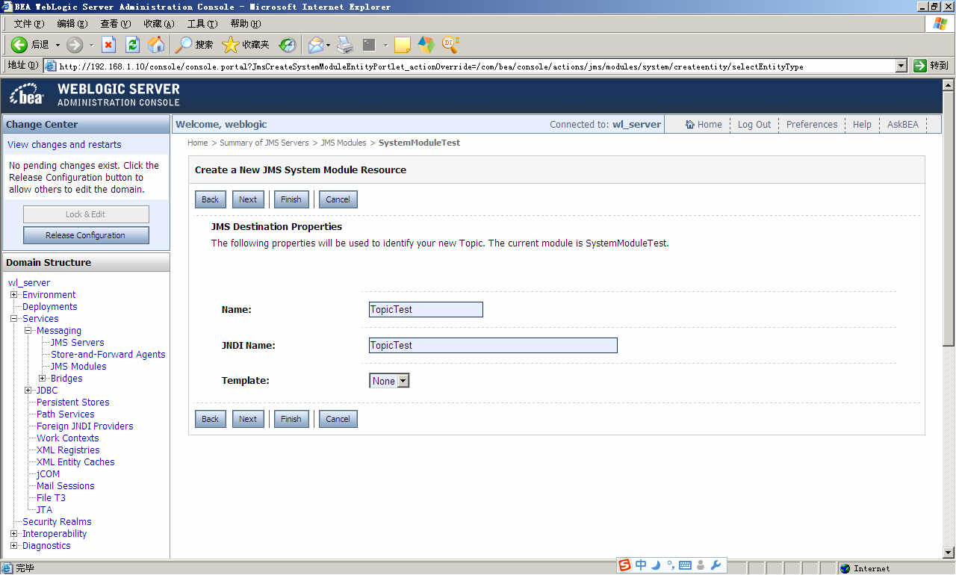Toggle Chinese input mode 中 icon
Image resolution: width=956 pixels, height=575 pixels.
(x=641, y=565)
